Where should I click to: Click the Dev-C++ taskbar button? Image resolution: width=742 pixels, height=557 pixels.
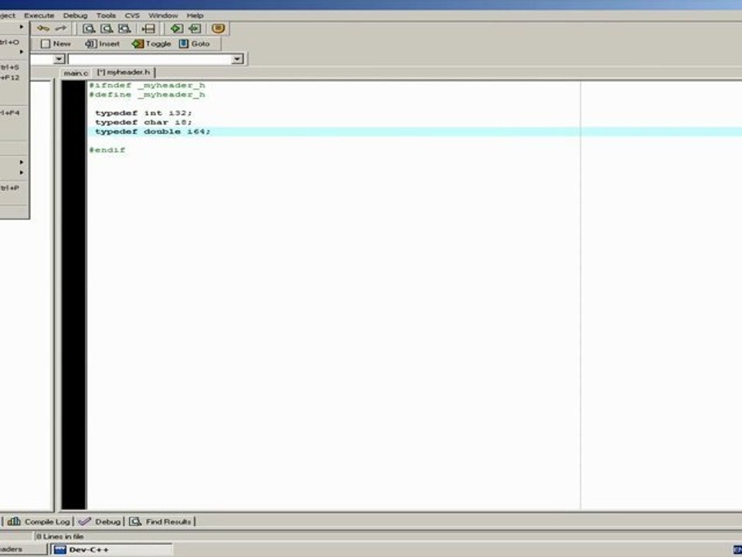point(111,549)
